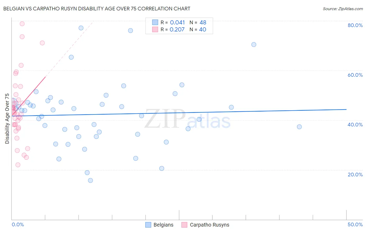The height and width of the screenshot is (232, 366).
Task: Click the blue data point near 70% at far right
Action: [254, 44]
